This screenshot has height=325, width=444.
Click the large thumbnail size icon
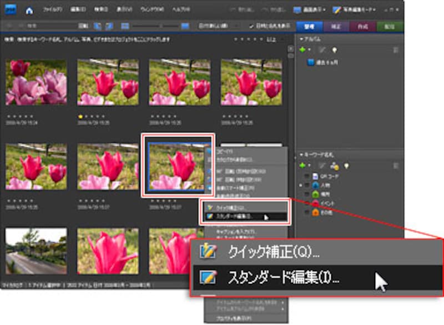coord(185,26)
